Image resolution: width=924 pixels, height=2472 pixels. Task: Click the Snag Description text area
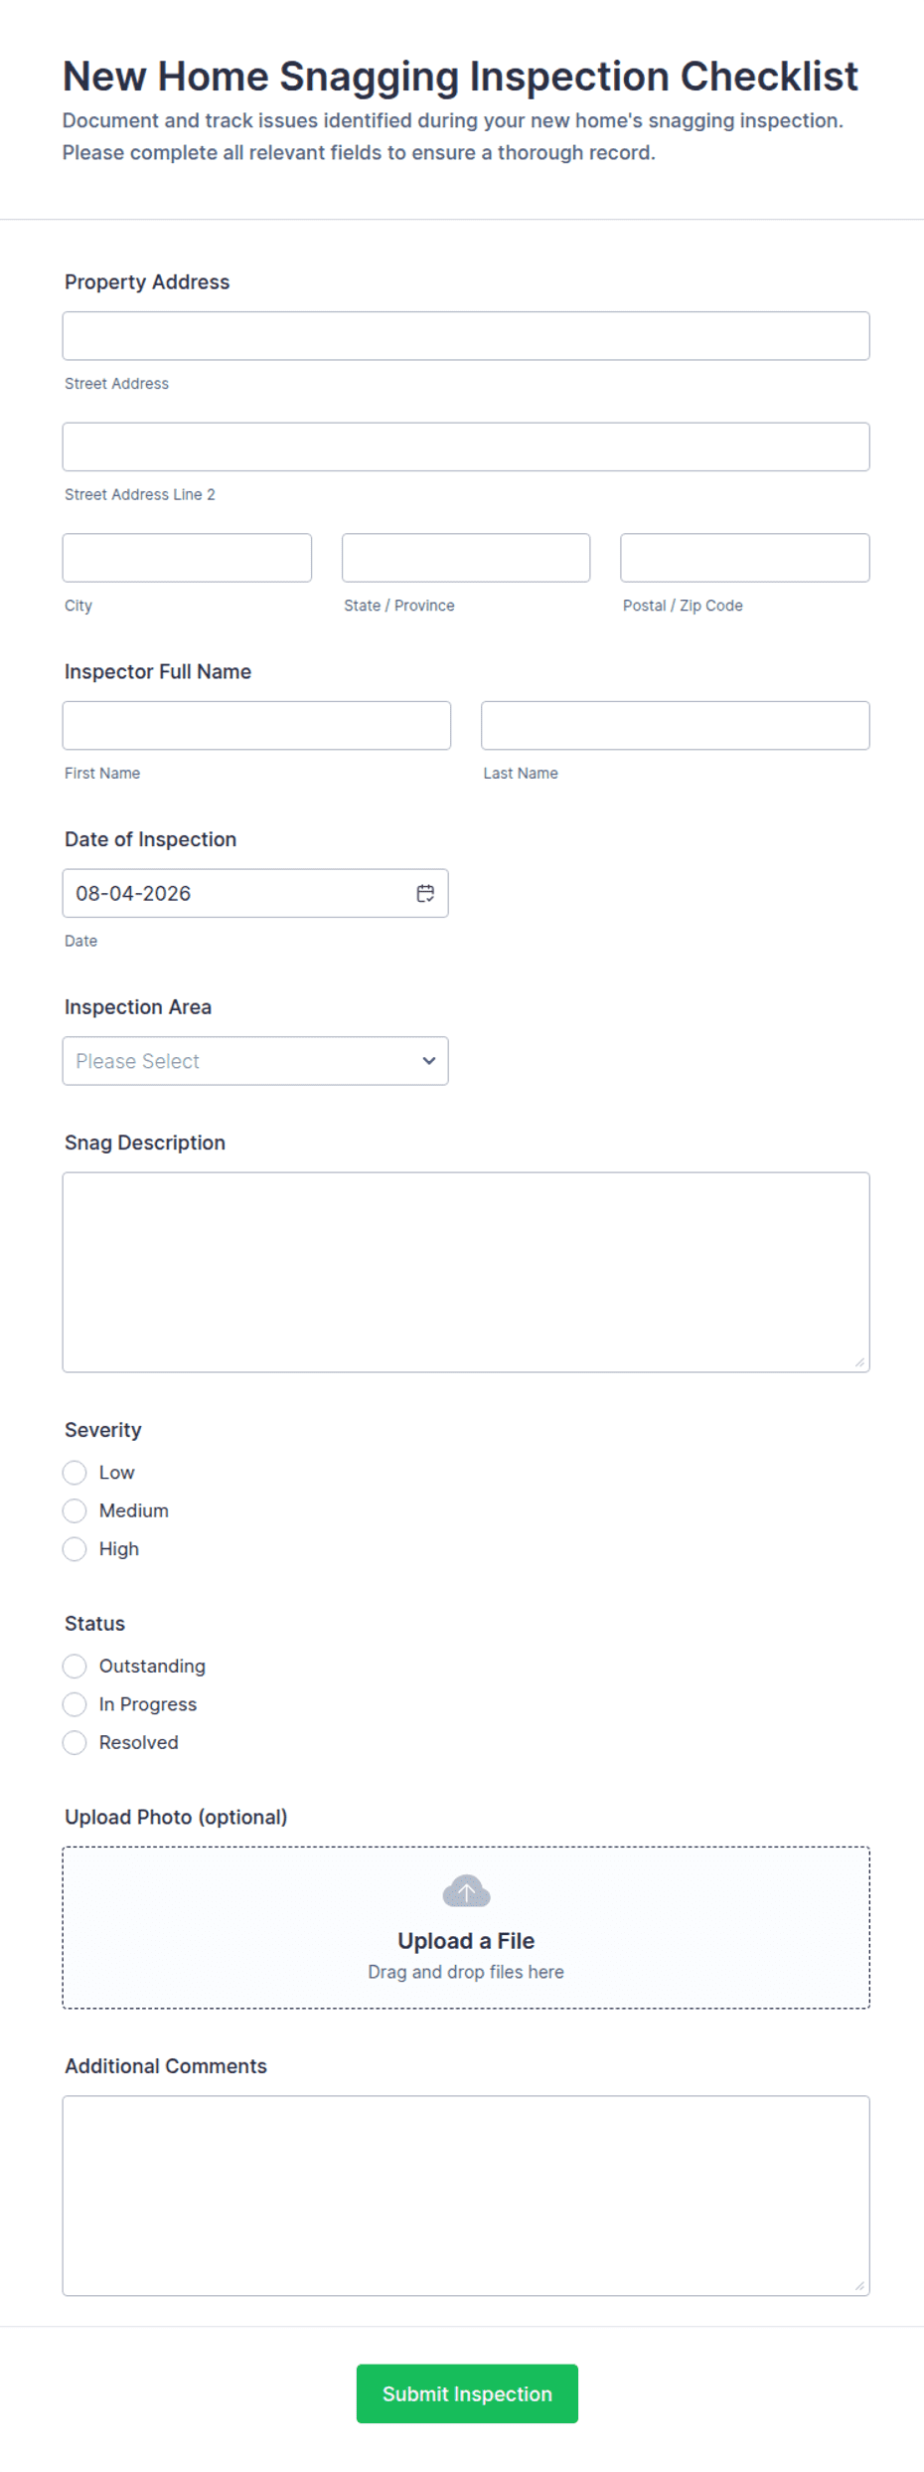466,1272
